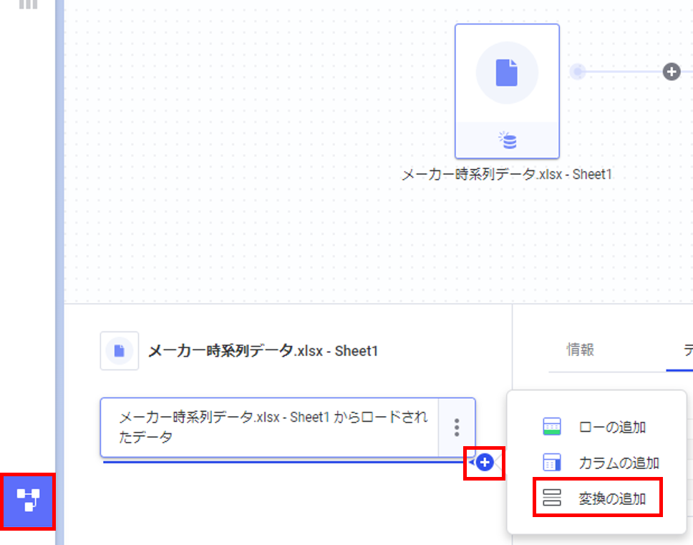
Task: Click the database storage icon under the node
Action: coord(508,140)
